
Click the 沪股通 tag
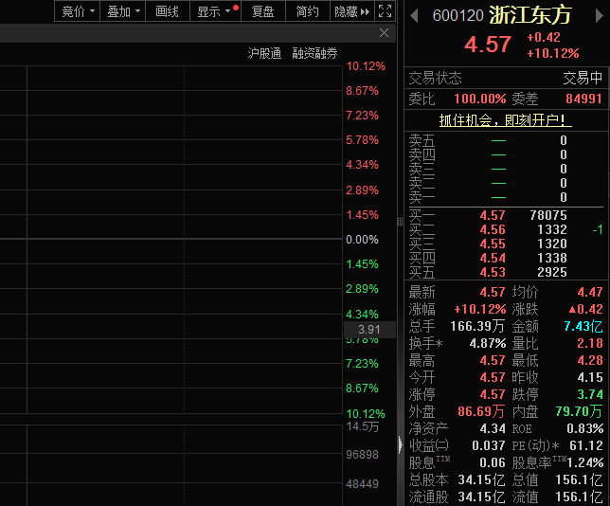coord(264,53)
